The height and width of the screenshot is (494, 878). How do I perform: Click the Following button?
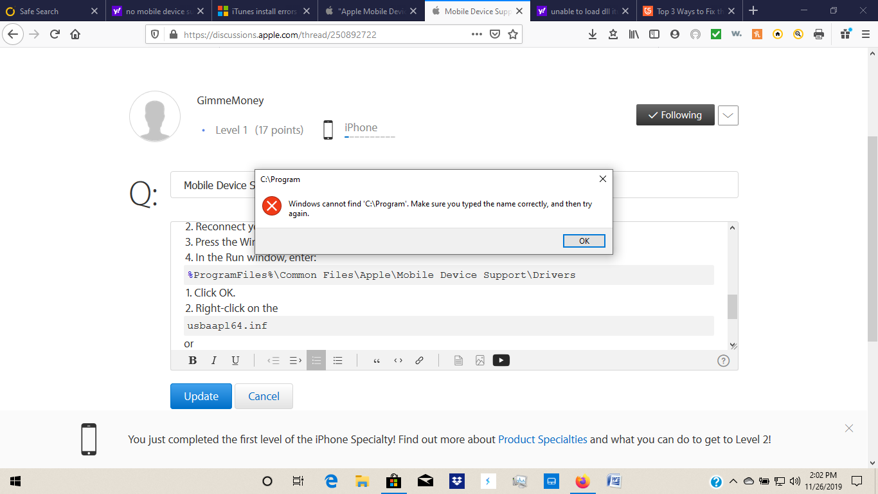point(675,114)
